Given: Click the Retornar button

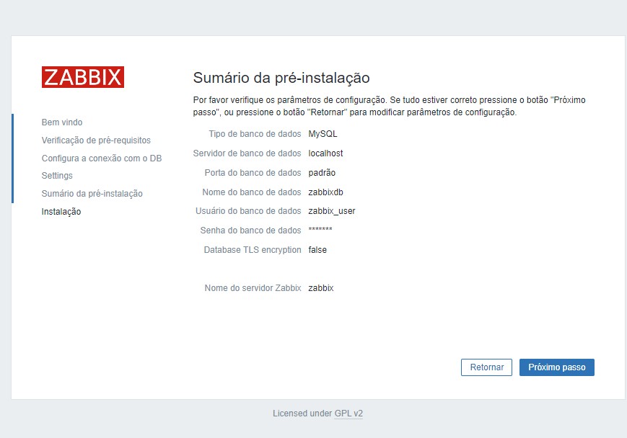Looking at the screenshot, I should 486,367.
